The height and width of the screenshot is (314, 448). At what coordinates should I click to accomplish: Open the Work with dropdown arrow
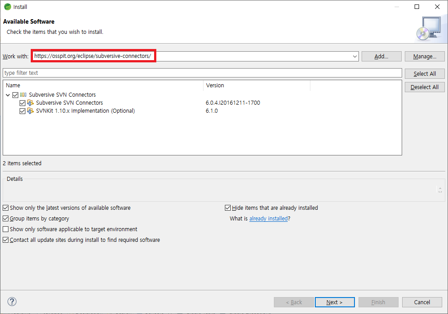354,56
